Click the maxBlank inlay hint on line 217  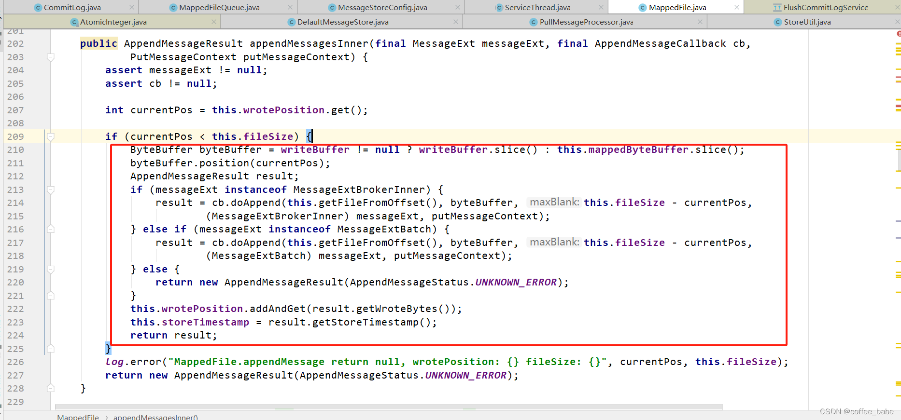tap(554, 242)
